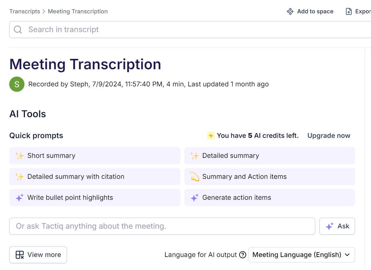Run Write bullet point highlights prompt

coord(95,197)
